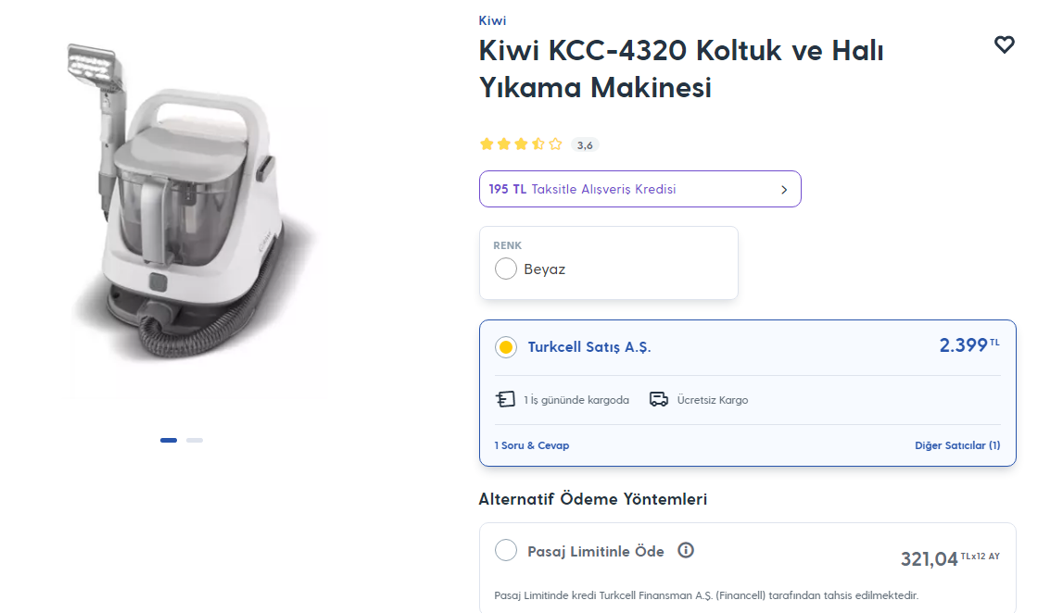Click the carpet cleaner product image
The height and width of the screenshot is (613, 1063).
(x=195, y=222)
